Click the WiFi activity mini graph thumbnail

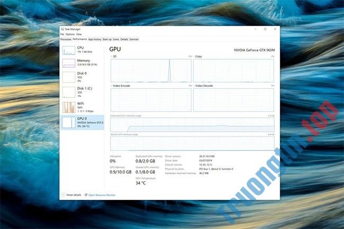pyautogui.click(x=69, y=107)
